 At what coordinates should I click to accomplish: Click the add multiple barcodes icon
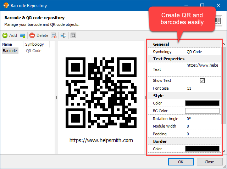(x=22, y=35)
